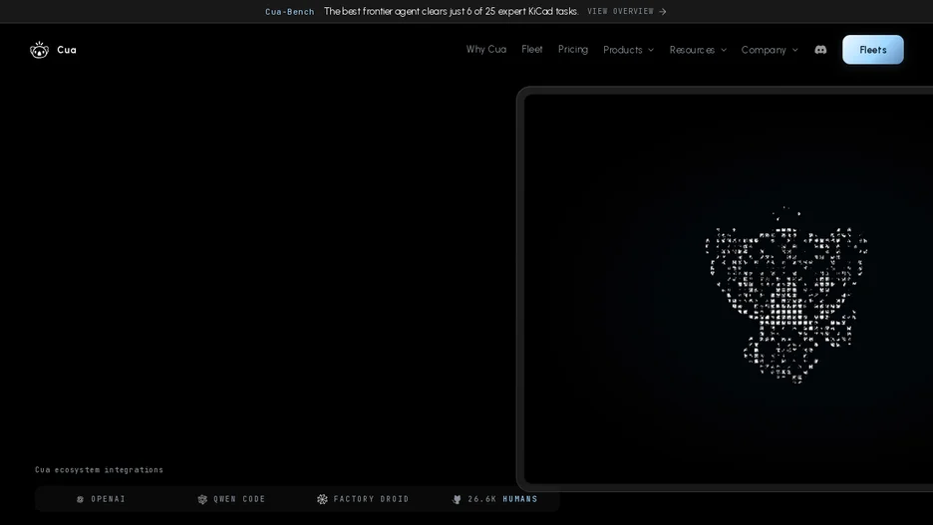Click the Cua brand name text

[x=67, y=50]
